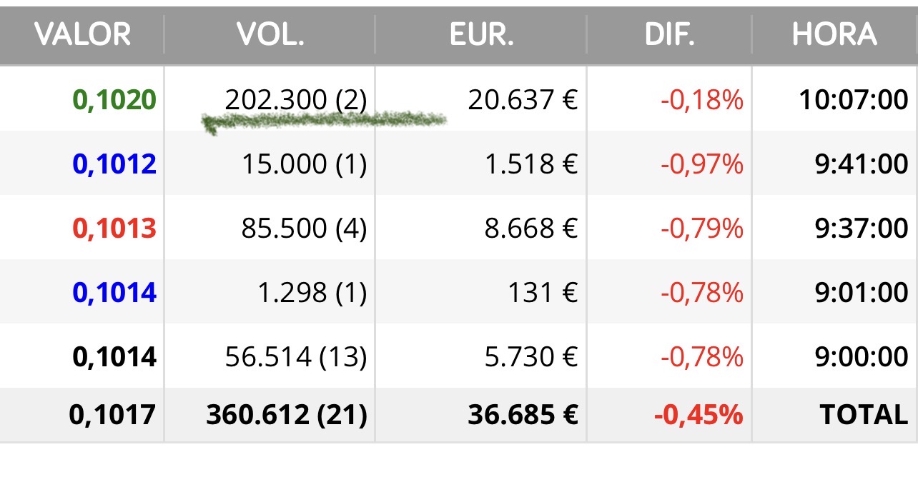
Task: Select the TOTAL row label
Action: point(863,414)
